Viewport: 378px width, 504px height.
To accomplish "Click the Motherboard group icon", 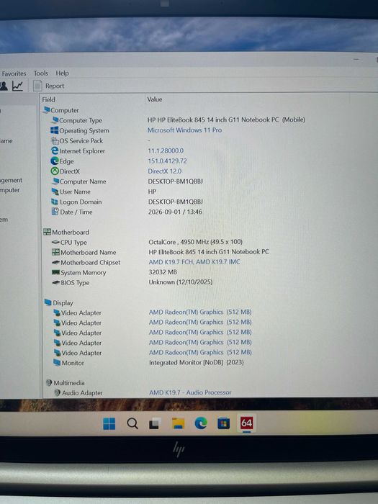I will 48,232.
